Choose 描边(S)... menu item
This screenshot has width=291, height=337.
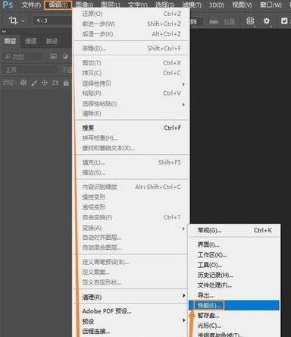pyautogui.click(x=131, y=172)
